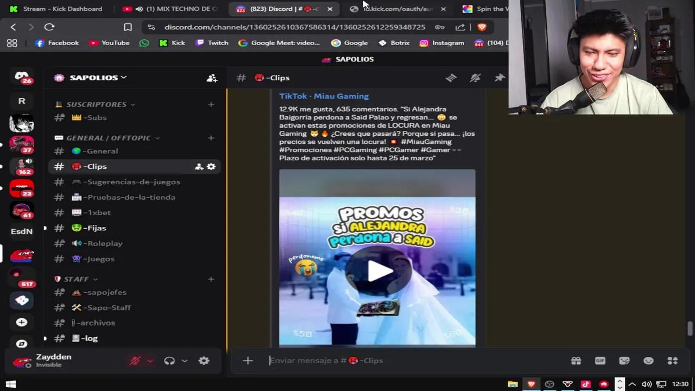695x391 pixels.
Task: Open the -Sapo-Staff channel
Action: [135, 308]
